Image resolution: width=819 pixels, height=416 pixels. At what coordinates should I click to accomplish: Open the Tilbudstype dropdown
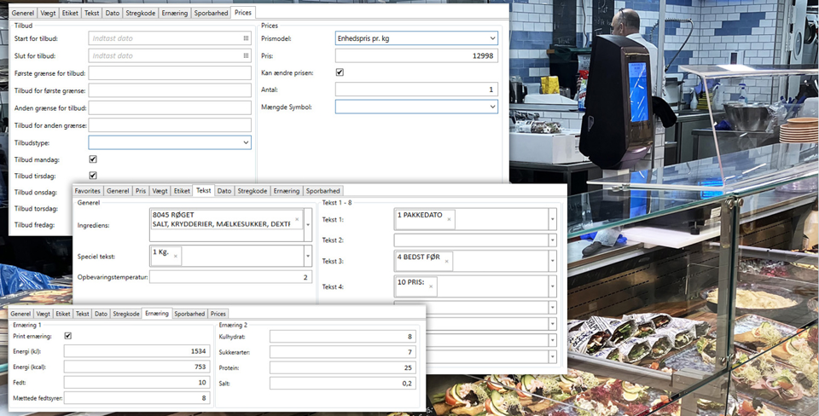[246, 142]
